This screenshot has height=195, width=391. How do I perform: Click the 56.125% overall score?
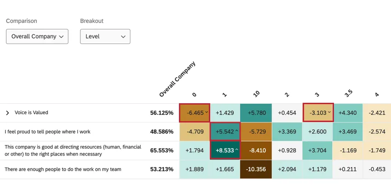pos(161,113)
